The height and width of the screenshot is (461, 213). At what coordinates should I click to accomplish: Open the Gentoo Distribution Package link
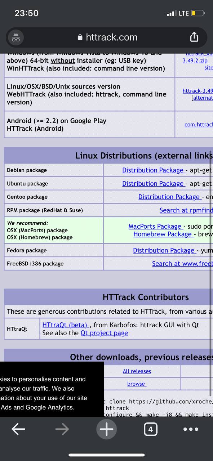pos(170,197)
